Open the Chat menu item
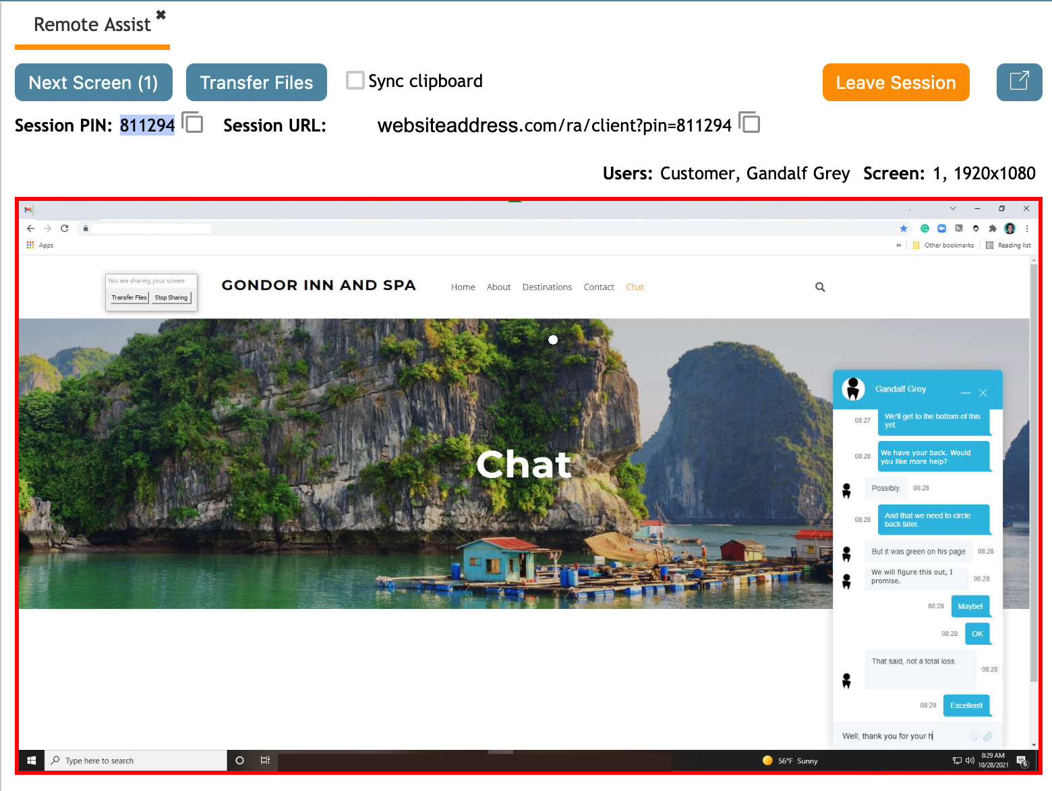 [x=635, y=287]
